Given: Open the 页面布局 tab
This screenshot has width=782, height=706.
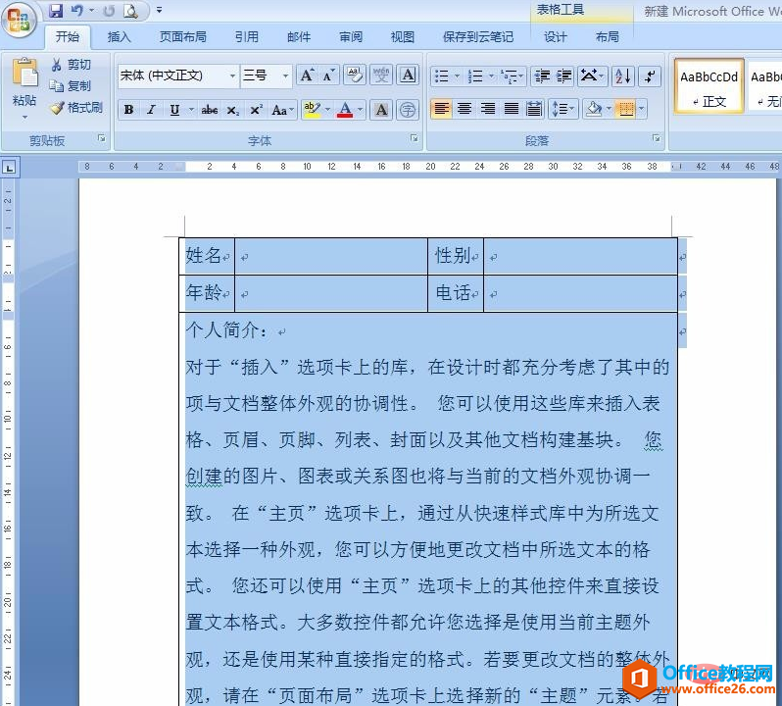Looking at the screenshot, I should pos(183,37).
